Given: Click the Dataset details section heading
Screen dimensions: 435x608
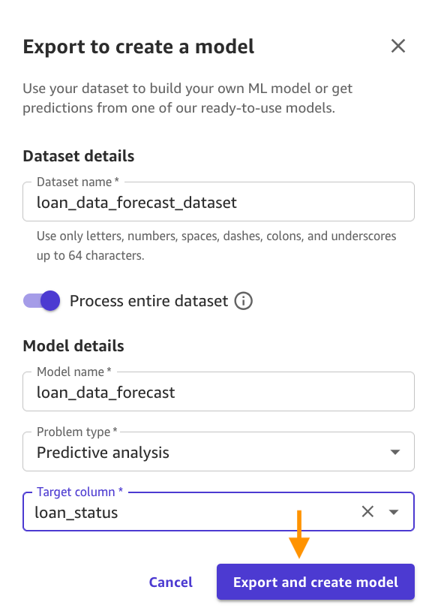Looking at the screenshot, I should [79, 156].
